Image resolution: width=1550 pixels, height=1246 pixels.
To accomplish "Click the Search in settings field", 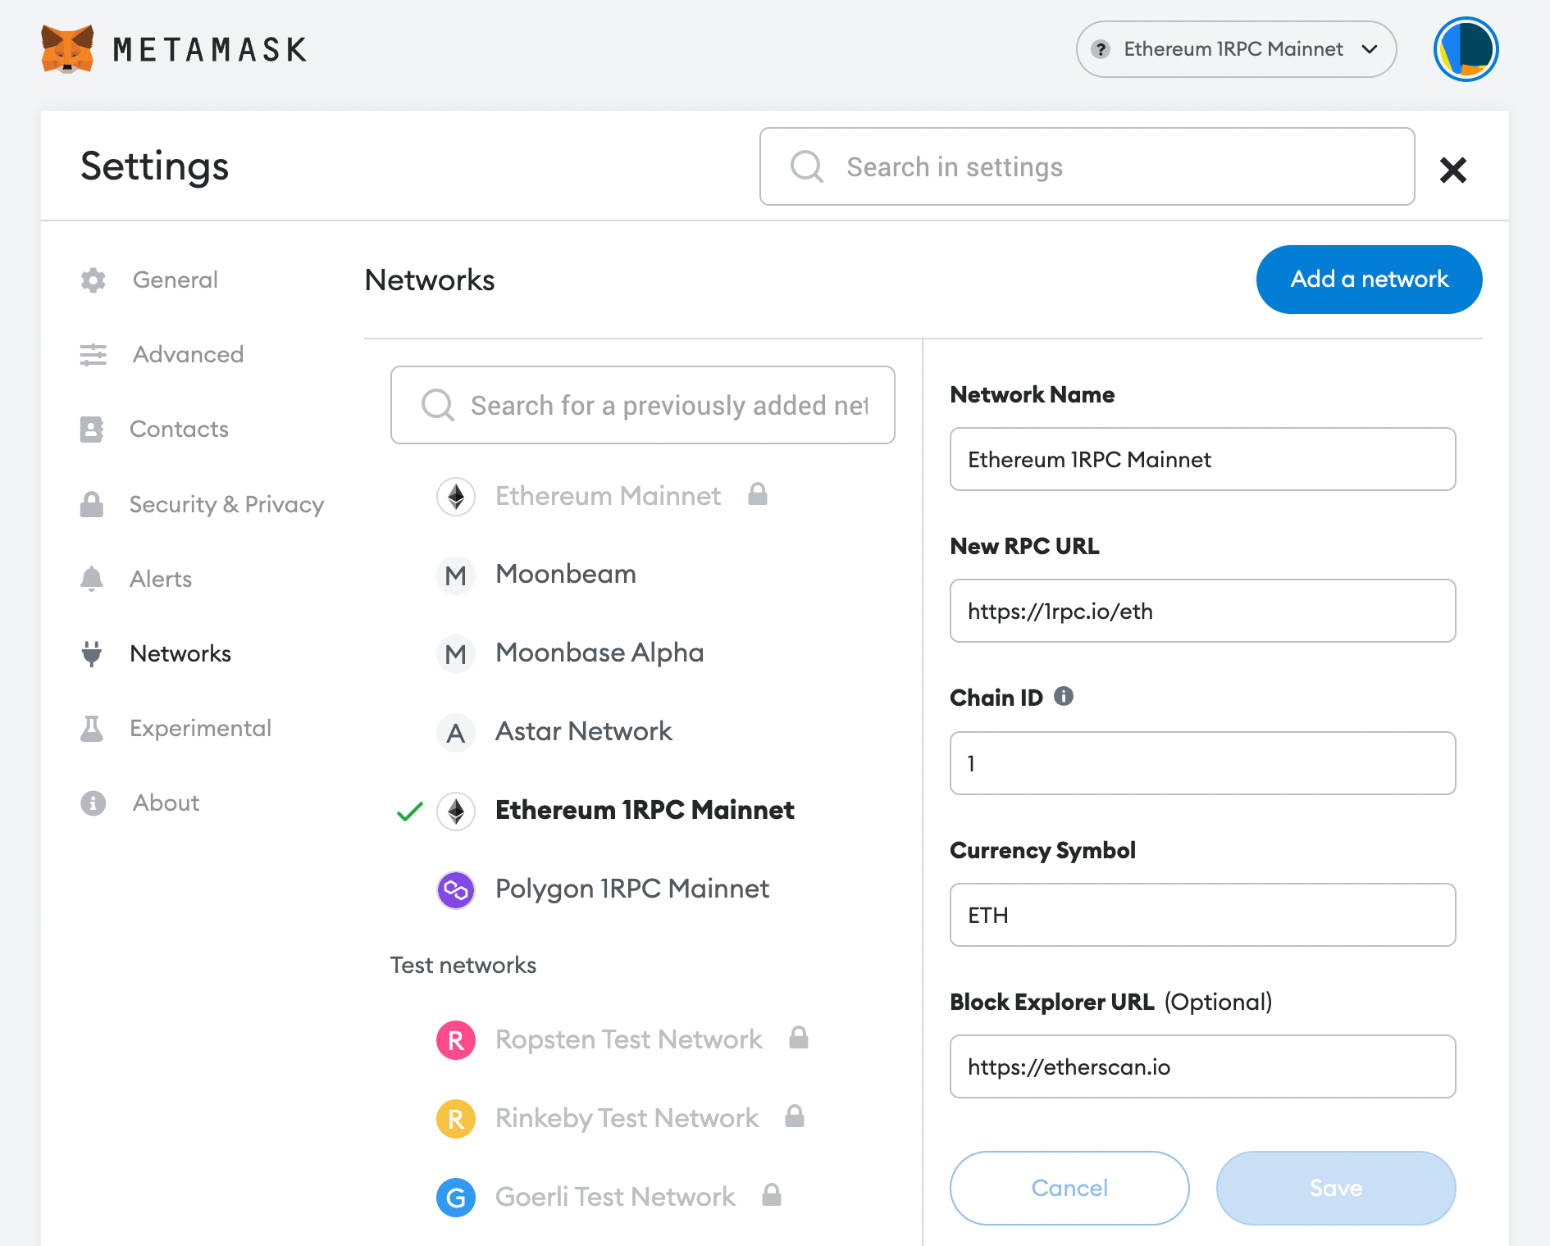I will pyautogui.click(x=1087, y=166).
